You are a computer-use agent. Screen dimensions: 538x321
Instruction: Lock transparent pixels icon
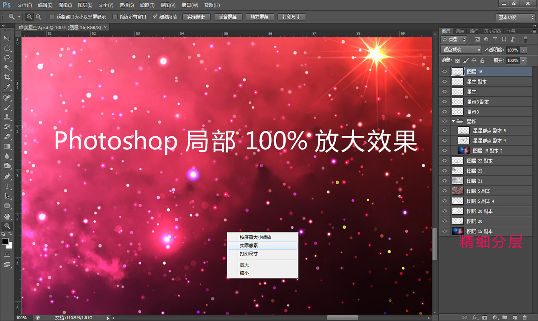457,61
